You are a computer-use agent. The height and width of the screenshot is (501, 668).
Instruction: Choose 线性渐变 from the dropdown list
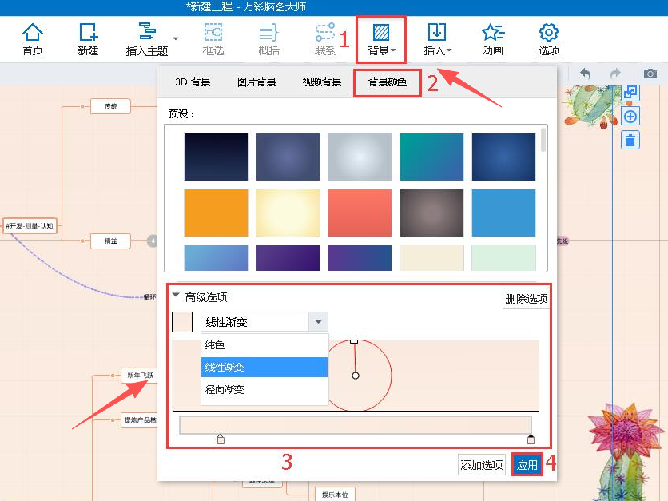(x=264, y=367)
